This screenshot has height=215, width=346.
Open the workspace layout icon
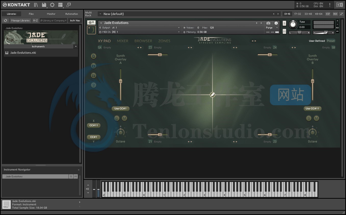click(60, 5)
